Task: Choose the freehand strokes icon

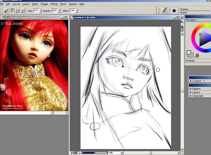Action: click(13, 11)
